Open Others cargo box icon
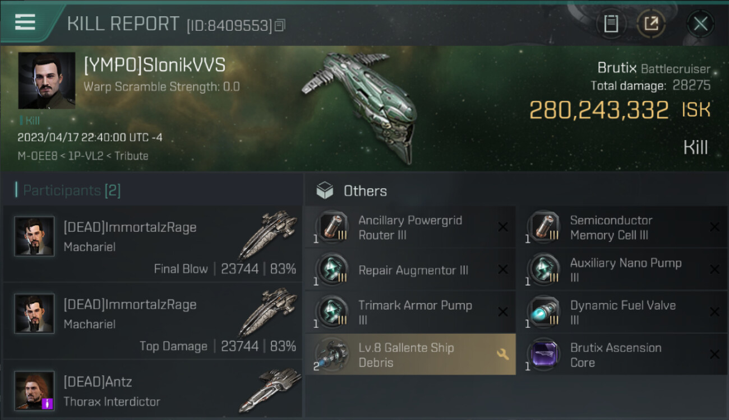Screen dimensions: 729x420 point(325,191)
